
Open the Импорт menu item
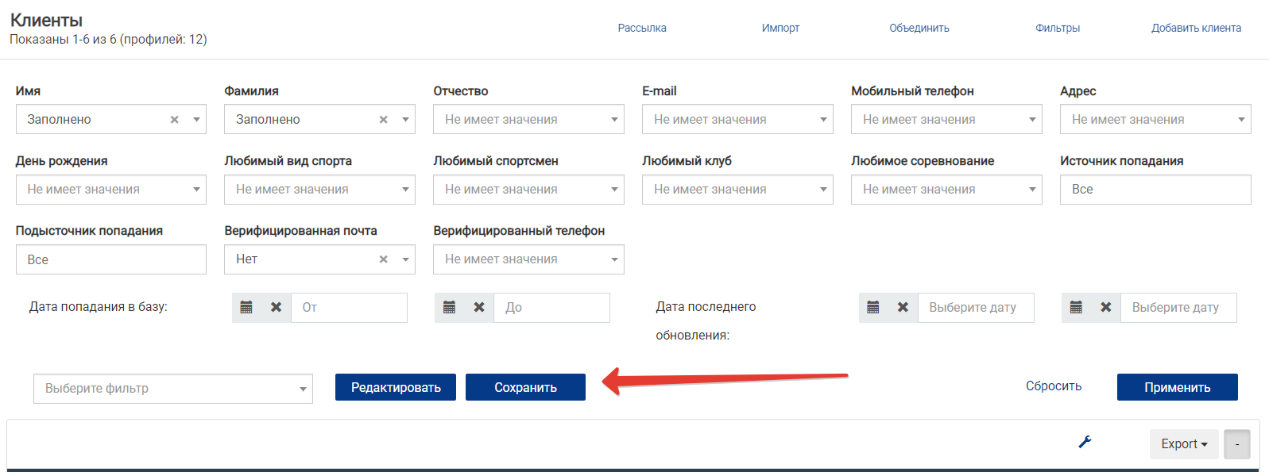coord(780,28)
